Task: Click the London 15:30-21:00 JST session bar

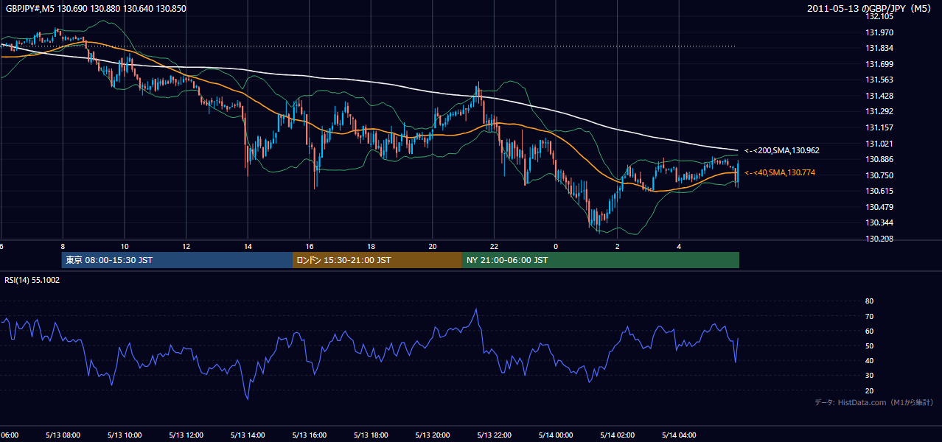Action: pyautogui.click(x=377, y=260)
